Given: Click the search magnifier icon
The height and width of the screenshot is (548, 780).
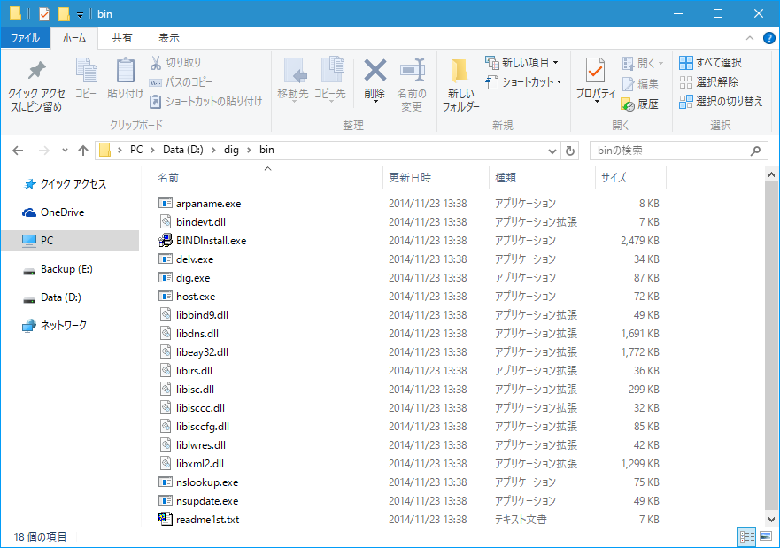Looking at the screenshot, I should (x=755, y=151).
